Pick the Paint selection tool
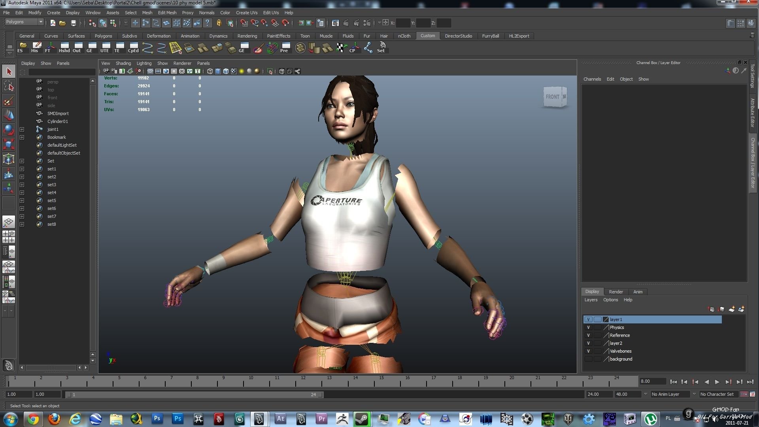 9,101
